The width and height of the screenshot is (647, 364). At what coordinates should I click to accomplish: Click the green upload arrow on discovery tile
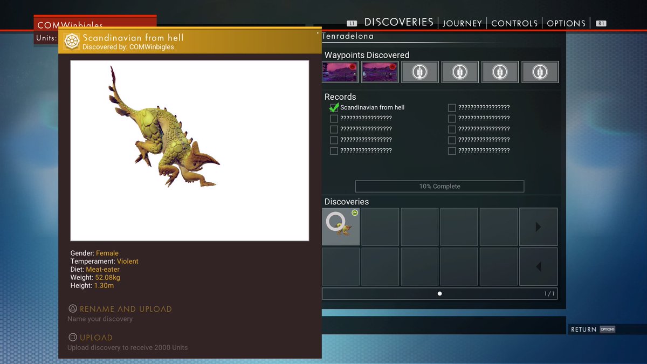[x=355, y=213]
